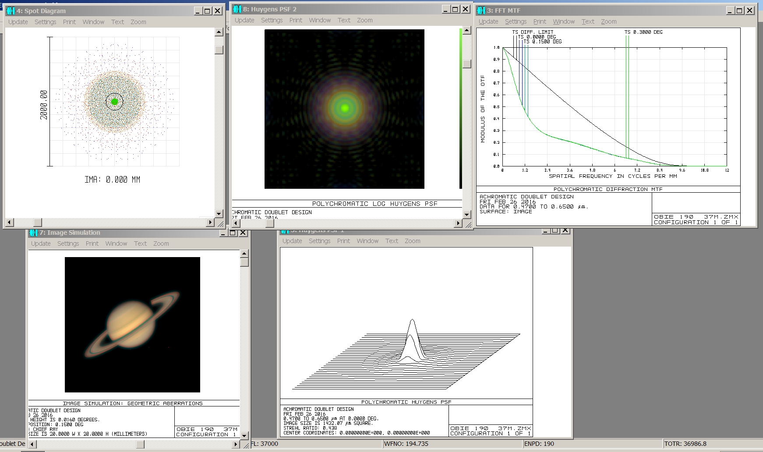Click Print in the 3D Huygens PSF window
The height and width of the screenshot is (452, 763).
(343, 241)
